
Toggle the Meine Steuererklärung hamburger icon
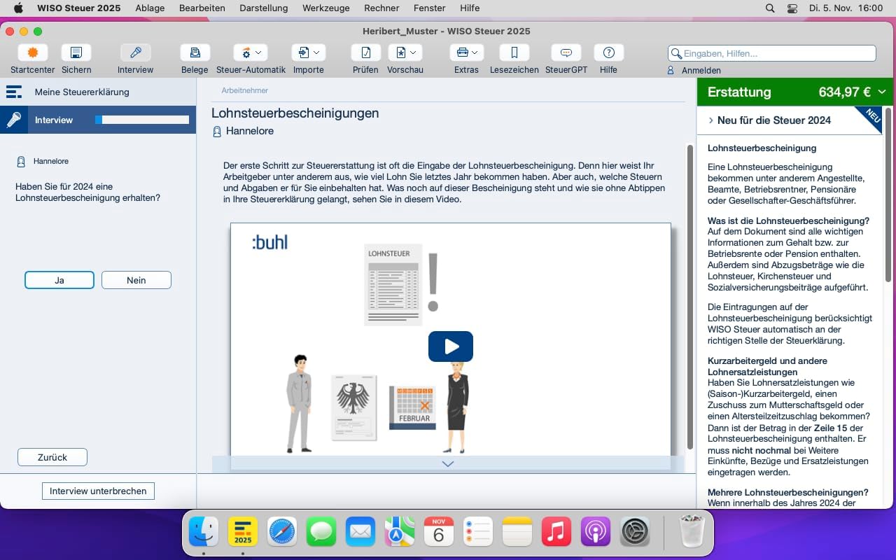pyautogui.click(x=14, y=92)
